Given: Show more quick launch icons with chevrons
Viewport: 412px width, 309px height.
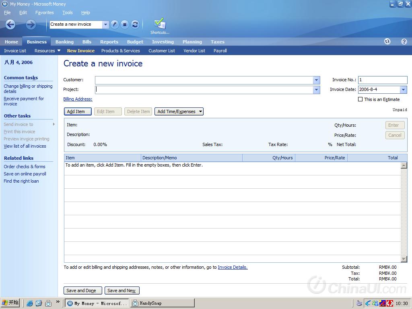Looking at the screenshot, I should pos(58,302).
